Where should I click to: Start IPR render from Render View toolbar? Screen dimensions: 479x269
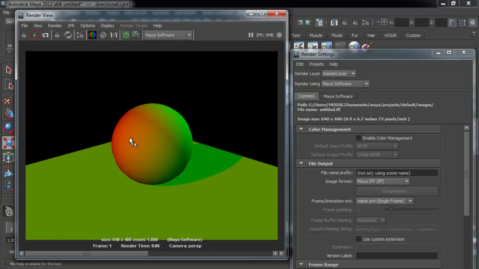pos(57,35)
